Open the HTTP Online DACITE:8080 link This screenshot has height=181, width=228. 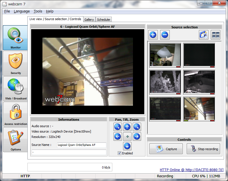(x=192, y=170)
